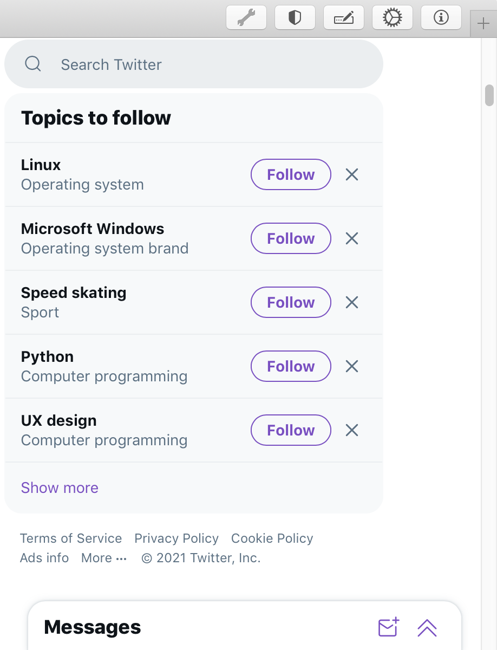Click the search magnifier icon
This screenshot has width=497, height=650.
click(x=33, y=64)
